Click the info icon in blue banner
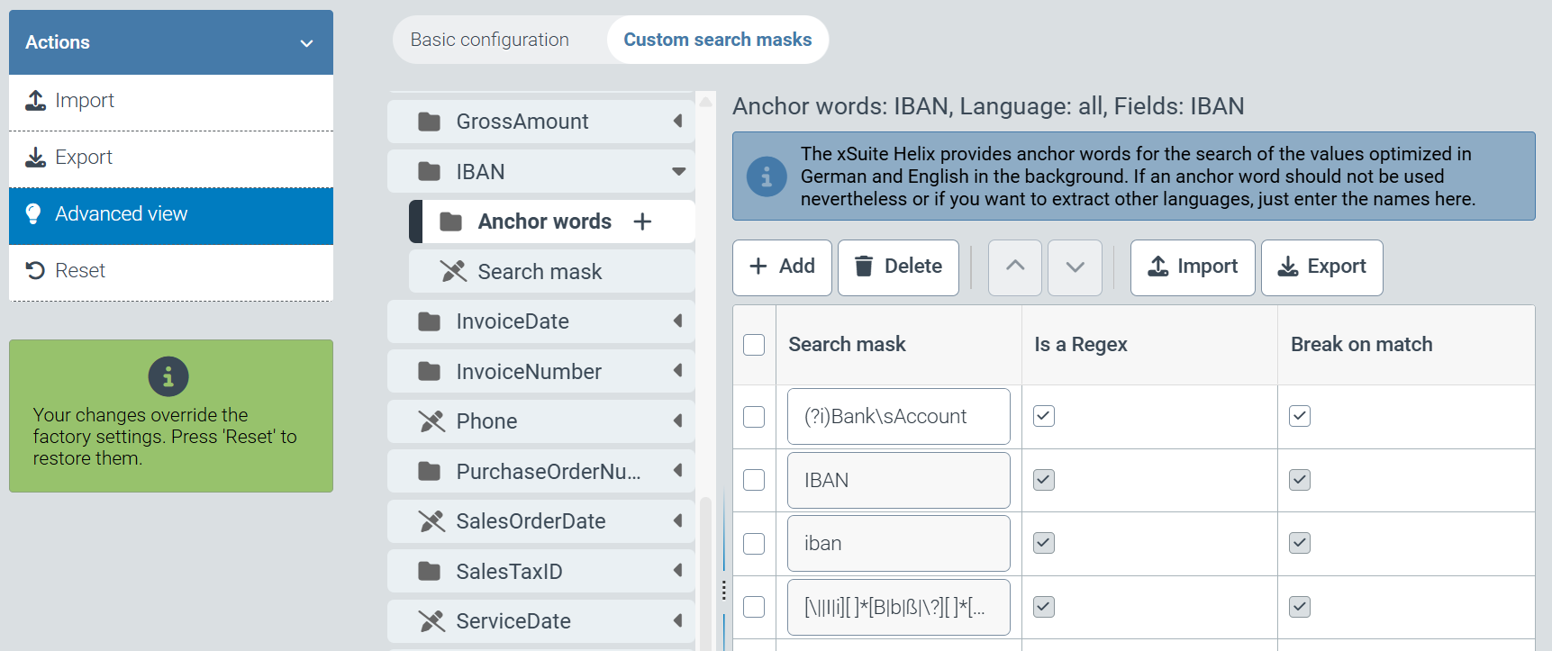This screenshot has width=1552, height=651. 767,176
